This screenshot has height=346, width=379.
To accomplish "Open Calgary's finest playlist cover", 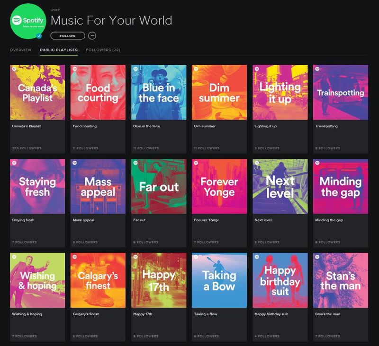I will [98, 280].
